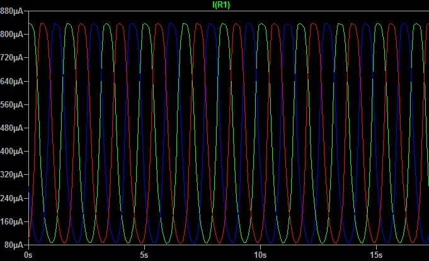
Task: Click the 560µA axis value
Action: tap(12, 104)
